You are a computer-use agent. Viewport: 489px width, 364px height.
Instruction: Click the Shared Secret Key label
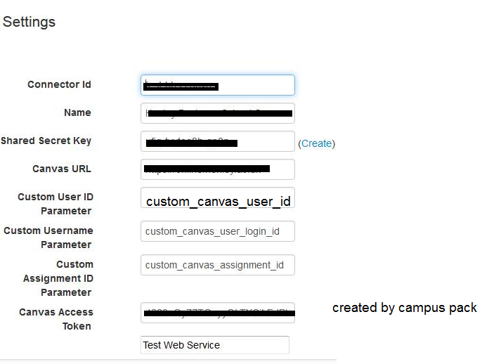46,141
